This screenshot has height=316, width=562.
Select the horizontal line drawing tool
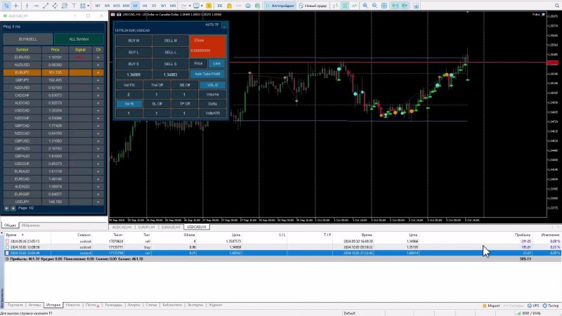click(37, 6)
